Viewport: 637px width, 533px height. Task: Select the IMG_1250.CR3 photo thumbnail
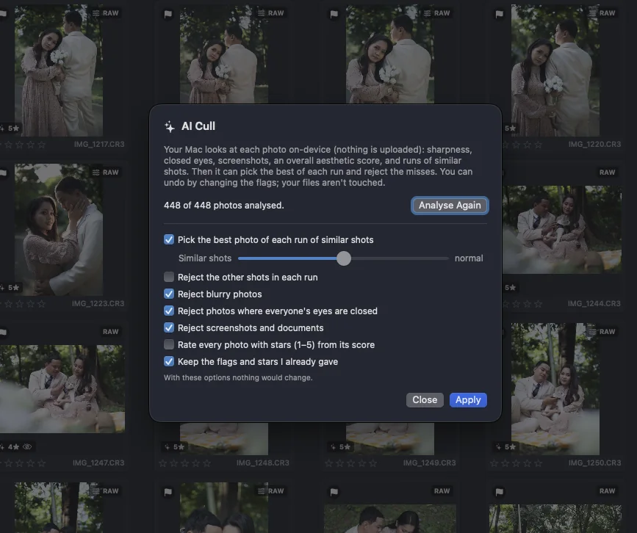point(555,389)
